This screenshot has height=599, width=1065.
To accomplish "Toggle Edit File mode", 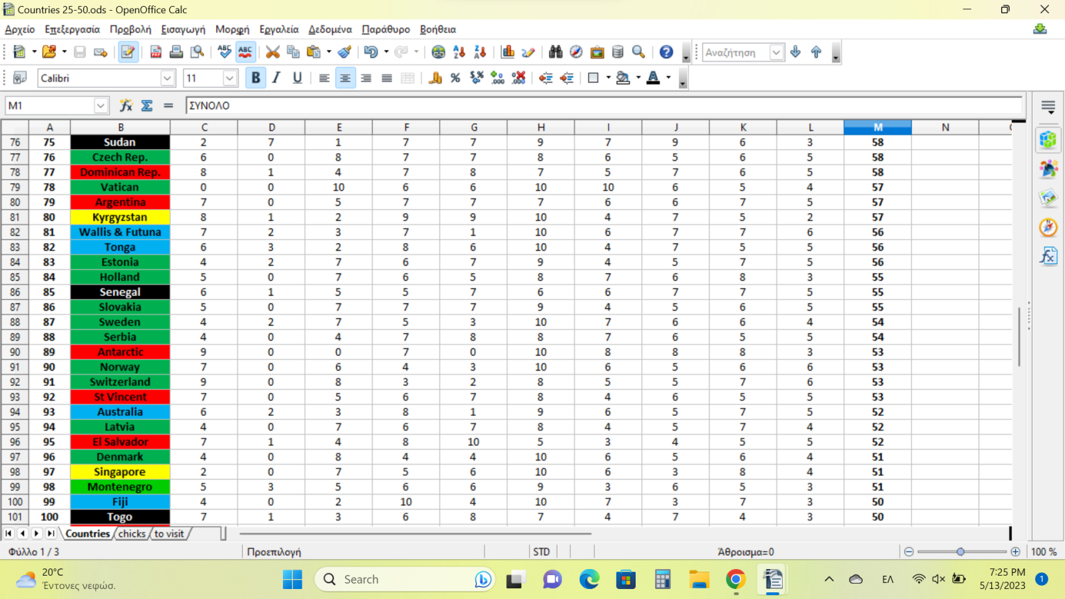I will click(x=128, y=52).
